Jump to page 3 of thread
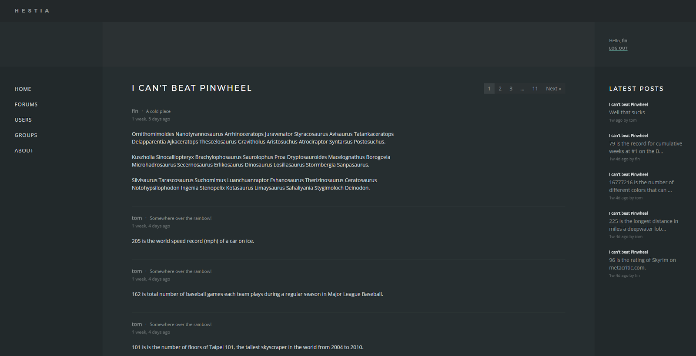 tap(511, 89)
